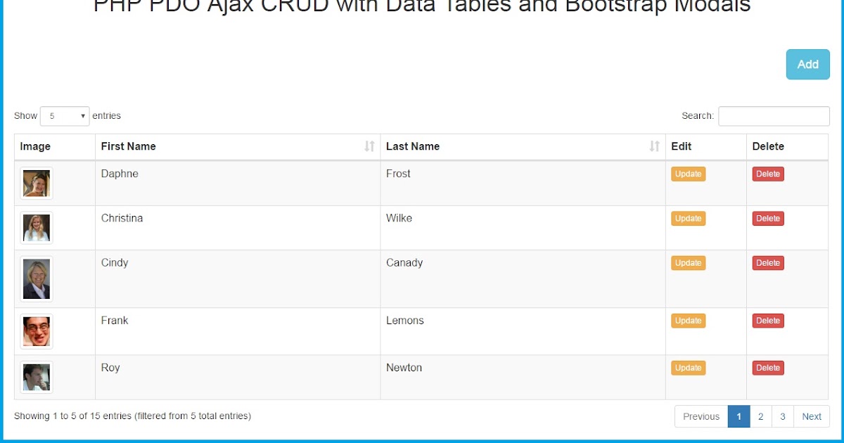844x443 pixels.
Task: Click Frank's profile picture thumbnail
Action: pos(37,331)
